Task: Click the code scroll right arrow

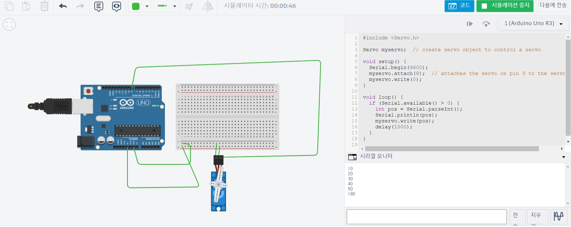Action: (x=561, y=149)
